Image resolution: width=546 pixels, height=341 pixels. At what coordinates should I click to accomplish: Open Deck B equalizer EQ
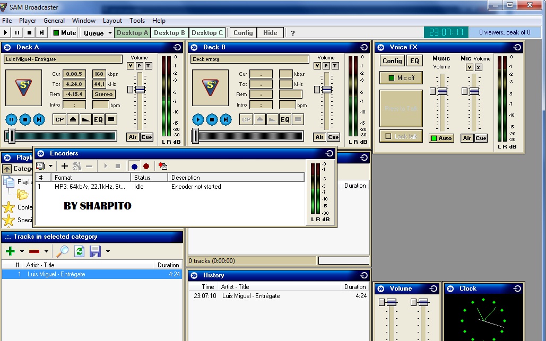[285, 119]
